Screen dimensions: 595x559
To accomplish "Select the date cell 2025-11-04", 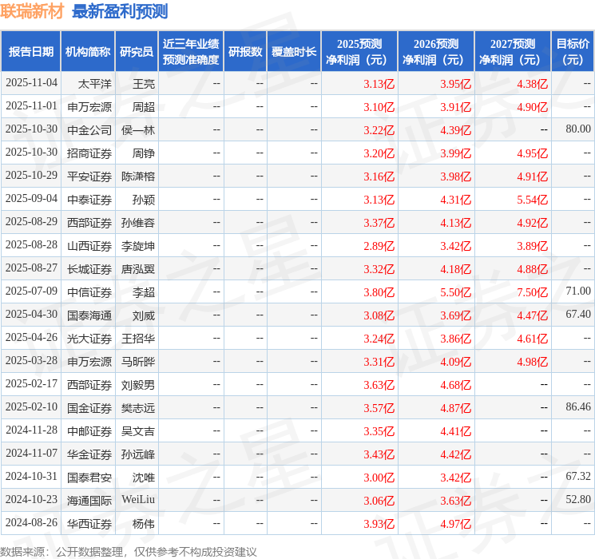I will (x=31, y=83).
